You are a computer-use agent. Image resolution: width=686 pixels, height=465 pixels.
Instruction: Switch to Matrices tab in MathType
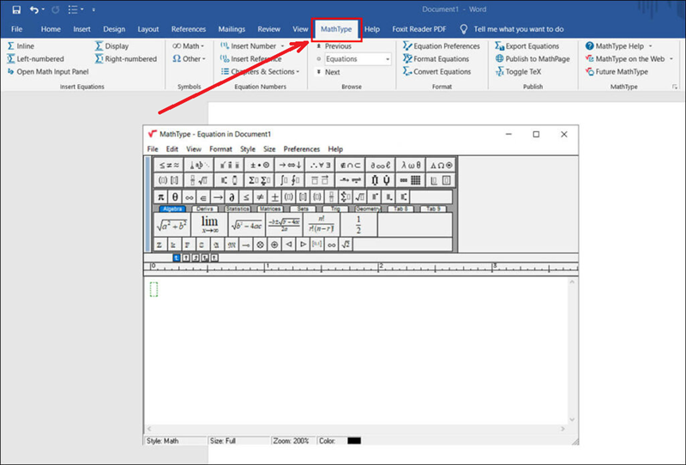(x=270, y=208)
